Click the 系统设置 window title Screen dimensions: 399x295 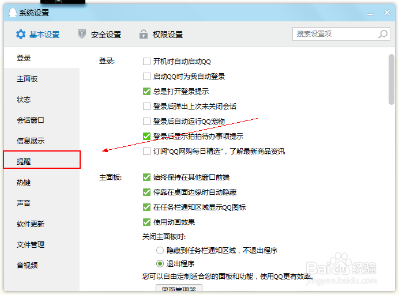[x=34, y=13]
